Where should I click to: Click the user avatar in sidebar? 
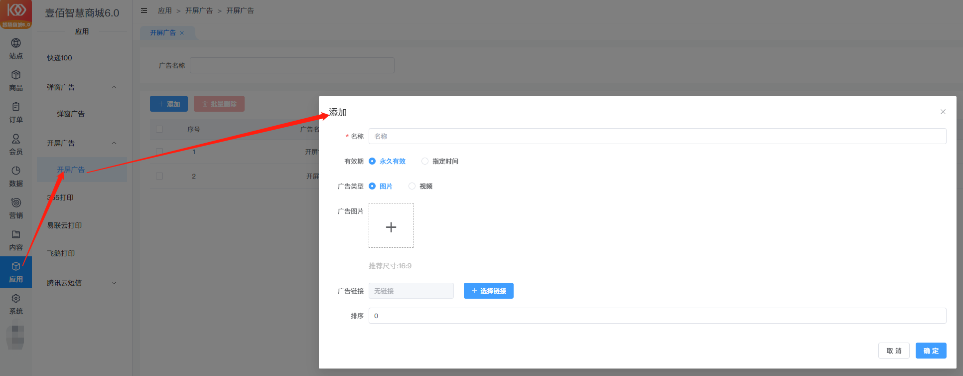point(15,337)
